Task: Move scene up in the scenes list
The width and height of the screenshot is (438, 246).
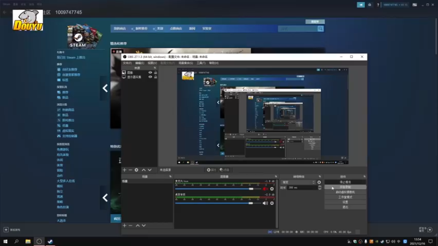Action: tap(138, 225)
